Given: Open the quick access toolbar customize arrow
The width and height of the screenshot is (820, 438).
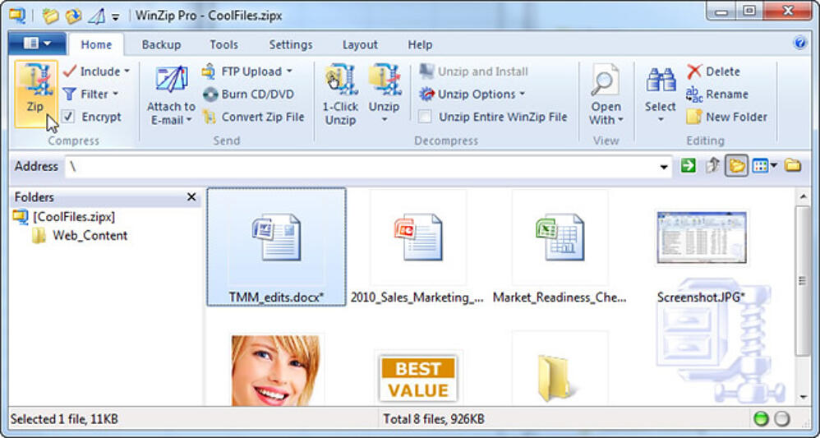Looking at the screenshot, I should 115,16.
